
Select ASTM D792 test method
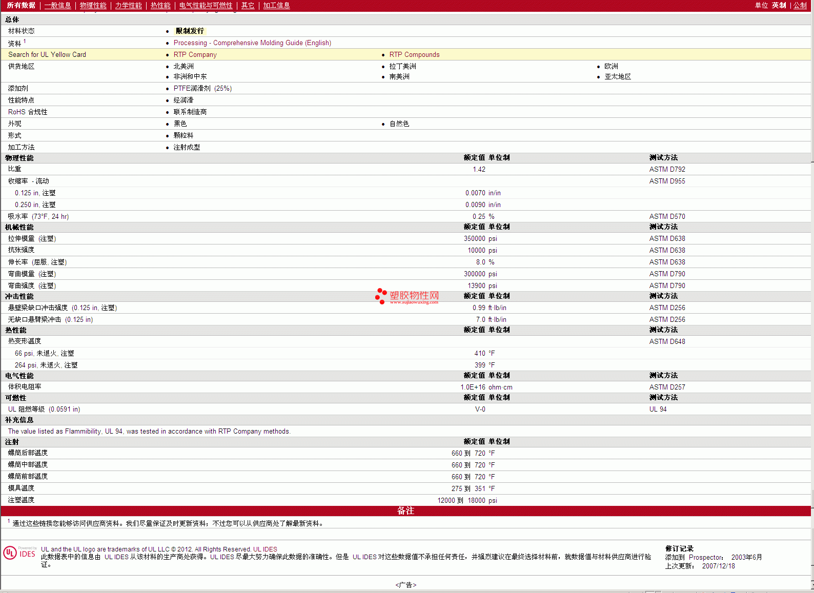[667, 170]
